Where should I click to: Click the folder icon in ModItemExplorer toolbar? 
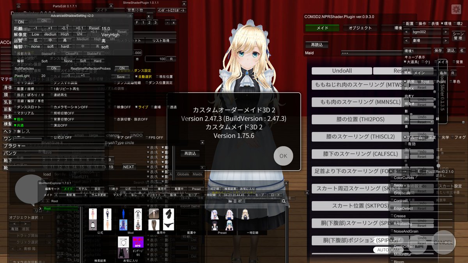pyautogui.click(x=230, y=201)
